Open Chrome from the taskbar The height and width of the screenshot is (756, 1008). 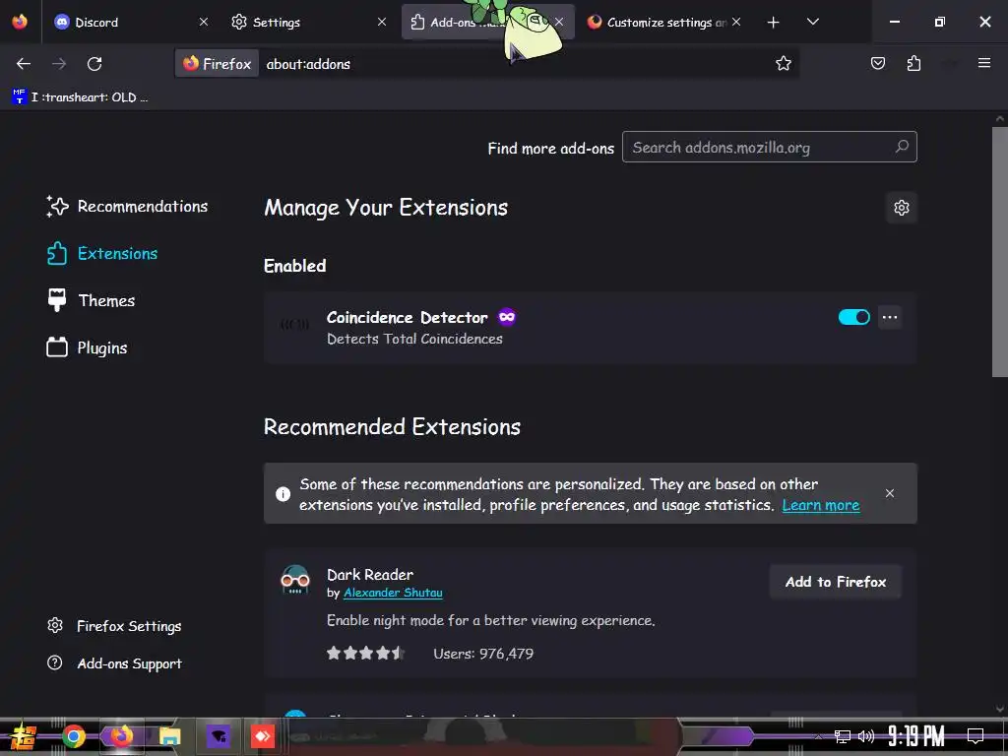point(73,736)
